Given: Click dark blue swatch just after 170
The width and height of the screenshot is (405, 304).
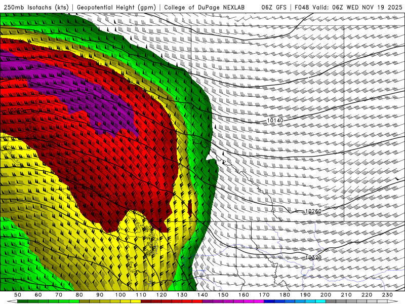Looking at the screenshot, I should [269, 301].
